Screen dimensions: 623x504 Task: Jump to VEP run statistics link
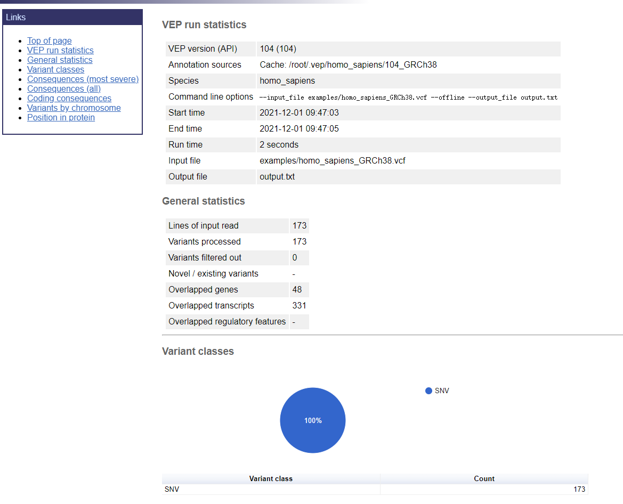pyautogui.click(x=60, y=51)
